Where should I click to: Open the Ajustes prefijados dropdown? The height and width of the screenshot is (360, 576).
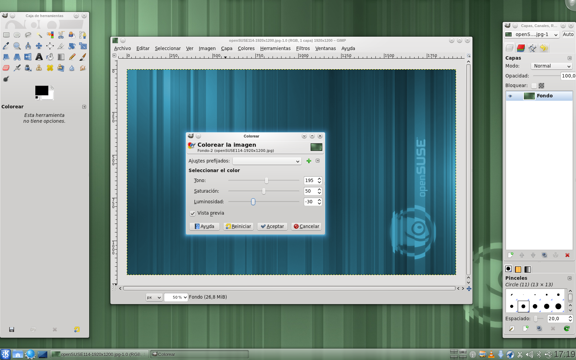pyautogui.click(x=267, y=161)
